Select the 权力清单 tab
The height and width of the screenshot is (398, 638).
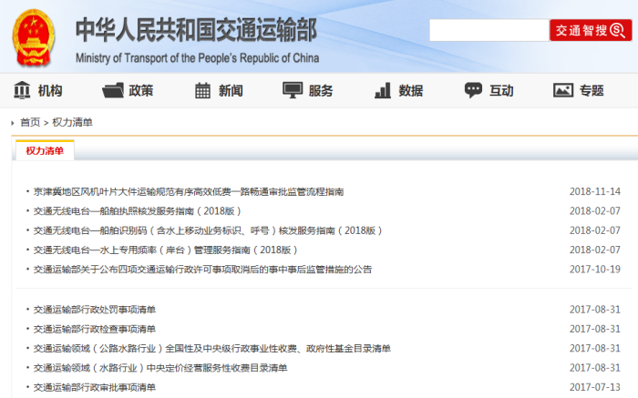[x=45, y=150]
